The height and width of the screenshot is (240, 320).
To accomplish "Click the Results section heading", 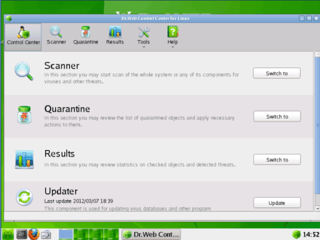I will (x=59, y=154).
